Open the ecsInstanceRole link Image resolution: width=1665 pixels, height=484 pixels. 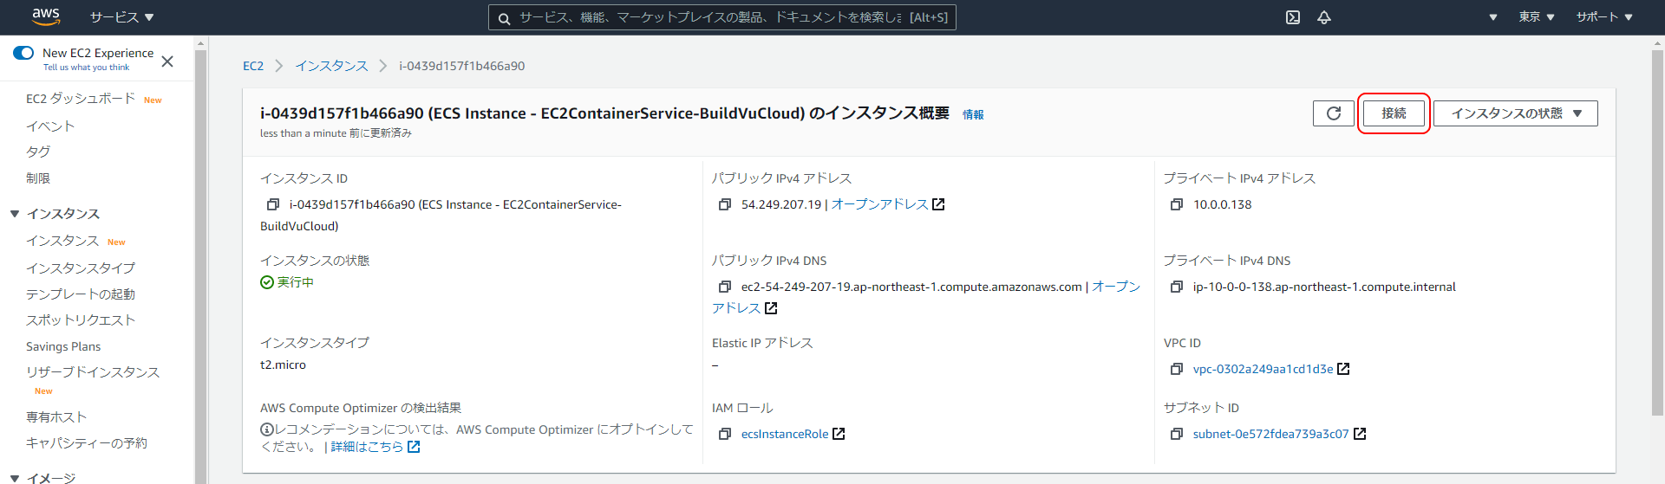point(785,434)
